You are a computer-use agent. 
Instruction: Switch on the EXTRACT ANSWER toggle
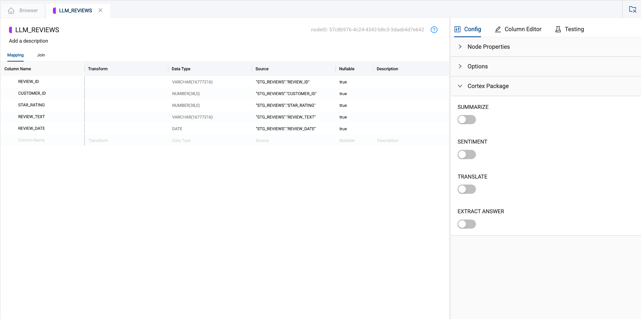point(467,224)
